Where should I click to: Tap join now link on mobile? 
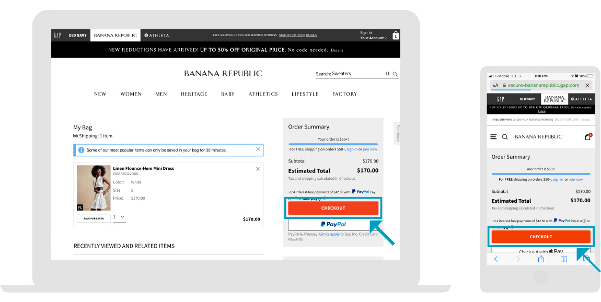(576, 179)
